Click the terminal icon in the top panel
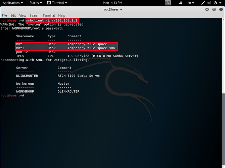Screen dimensions: 225x168 49,3
